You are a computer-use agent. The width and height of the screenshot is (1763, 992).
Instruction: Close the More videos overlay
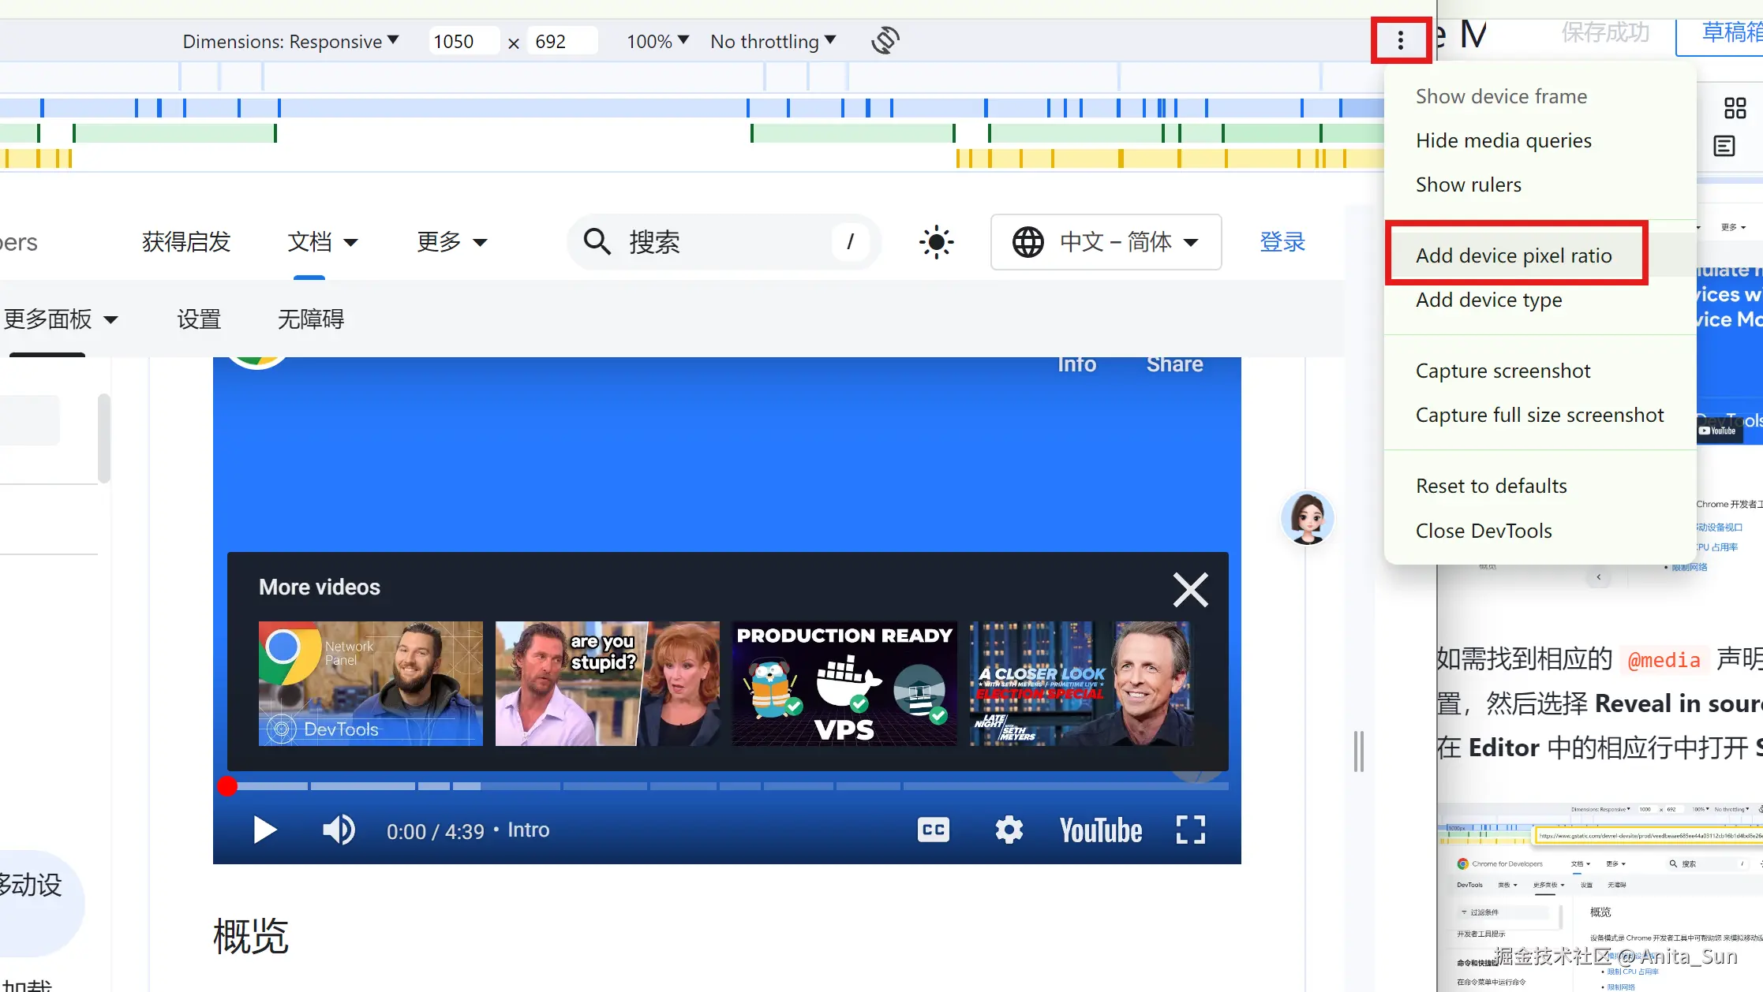(x=1190, y=590)
